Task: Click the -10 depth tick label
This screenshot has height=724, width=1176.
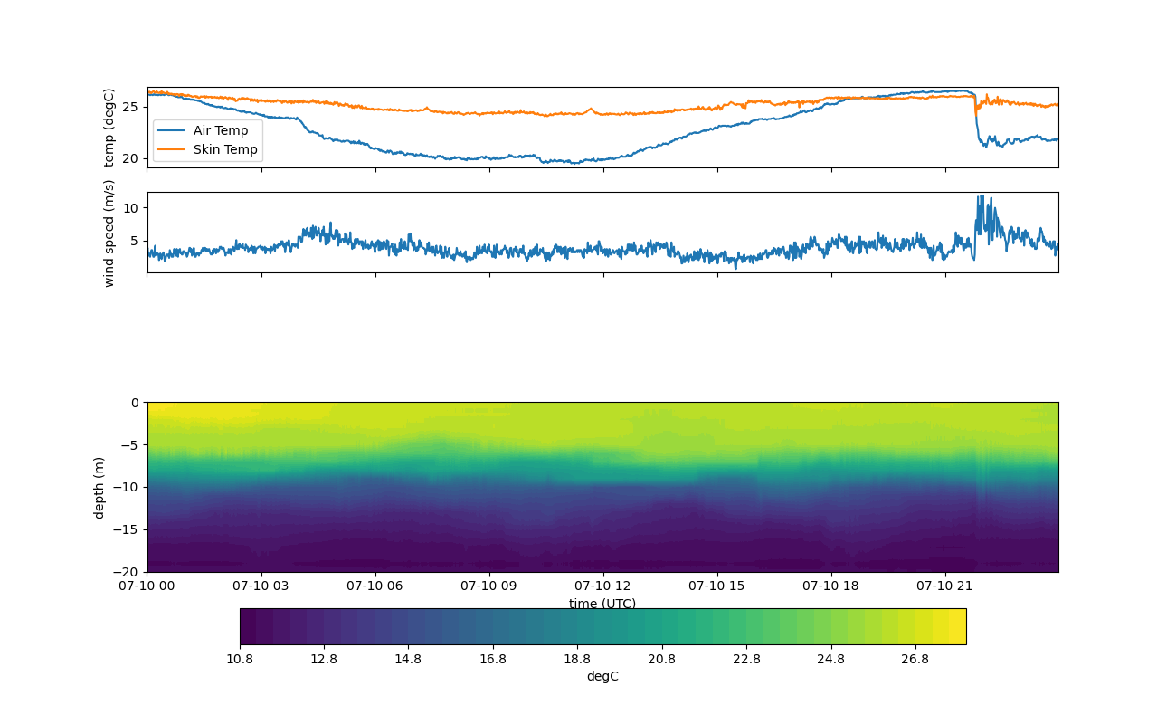Action: coord(128,487)
